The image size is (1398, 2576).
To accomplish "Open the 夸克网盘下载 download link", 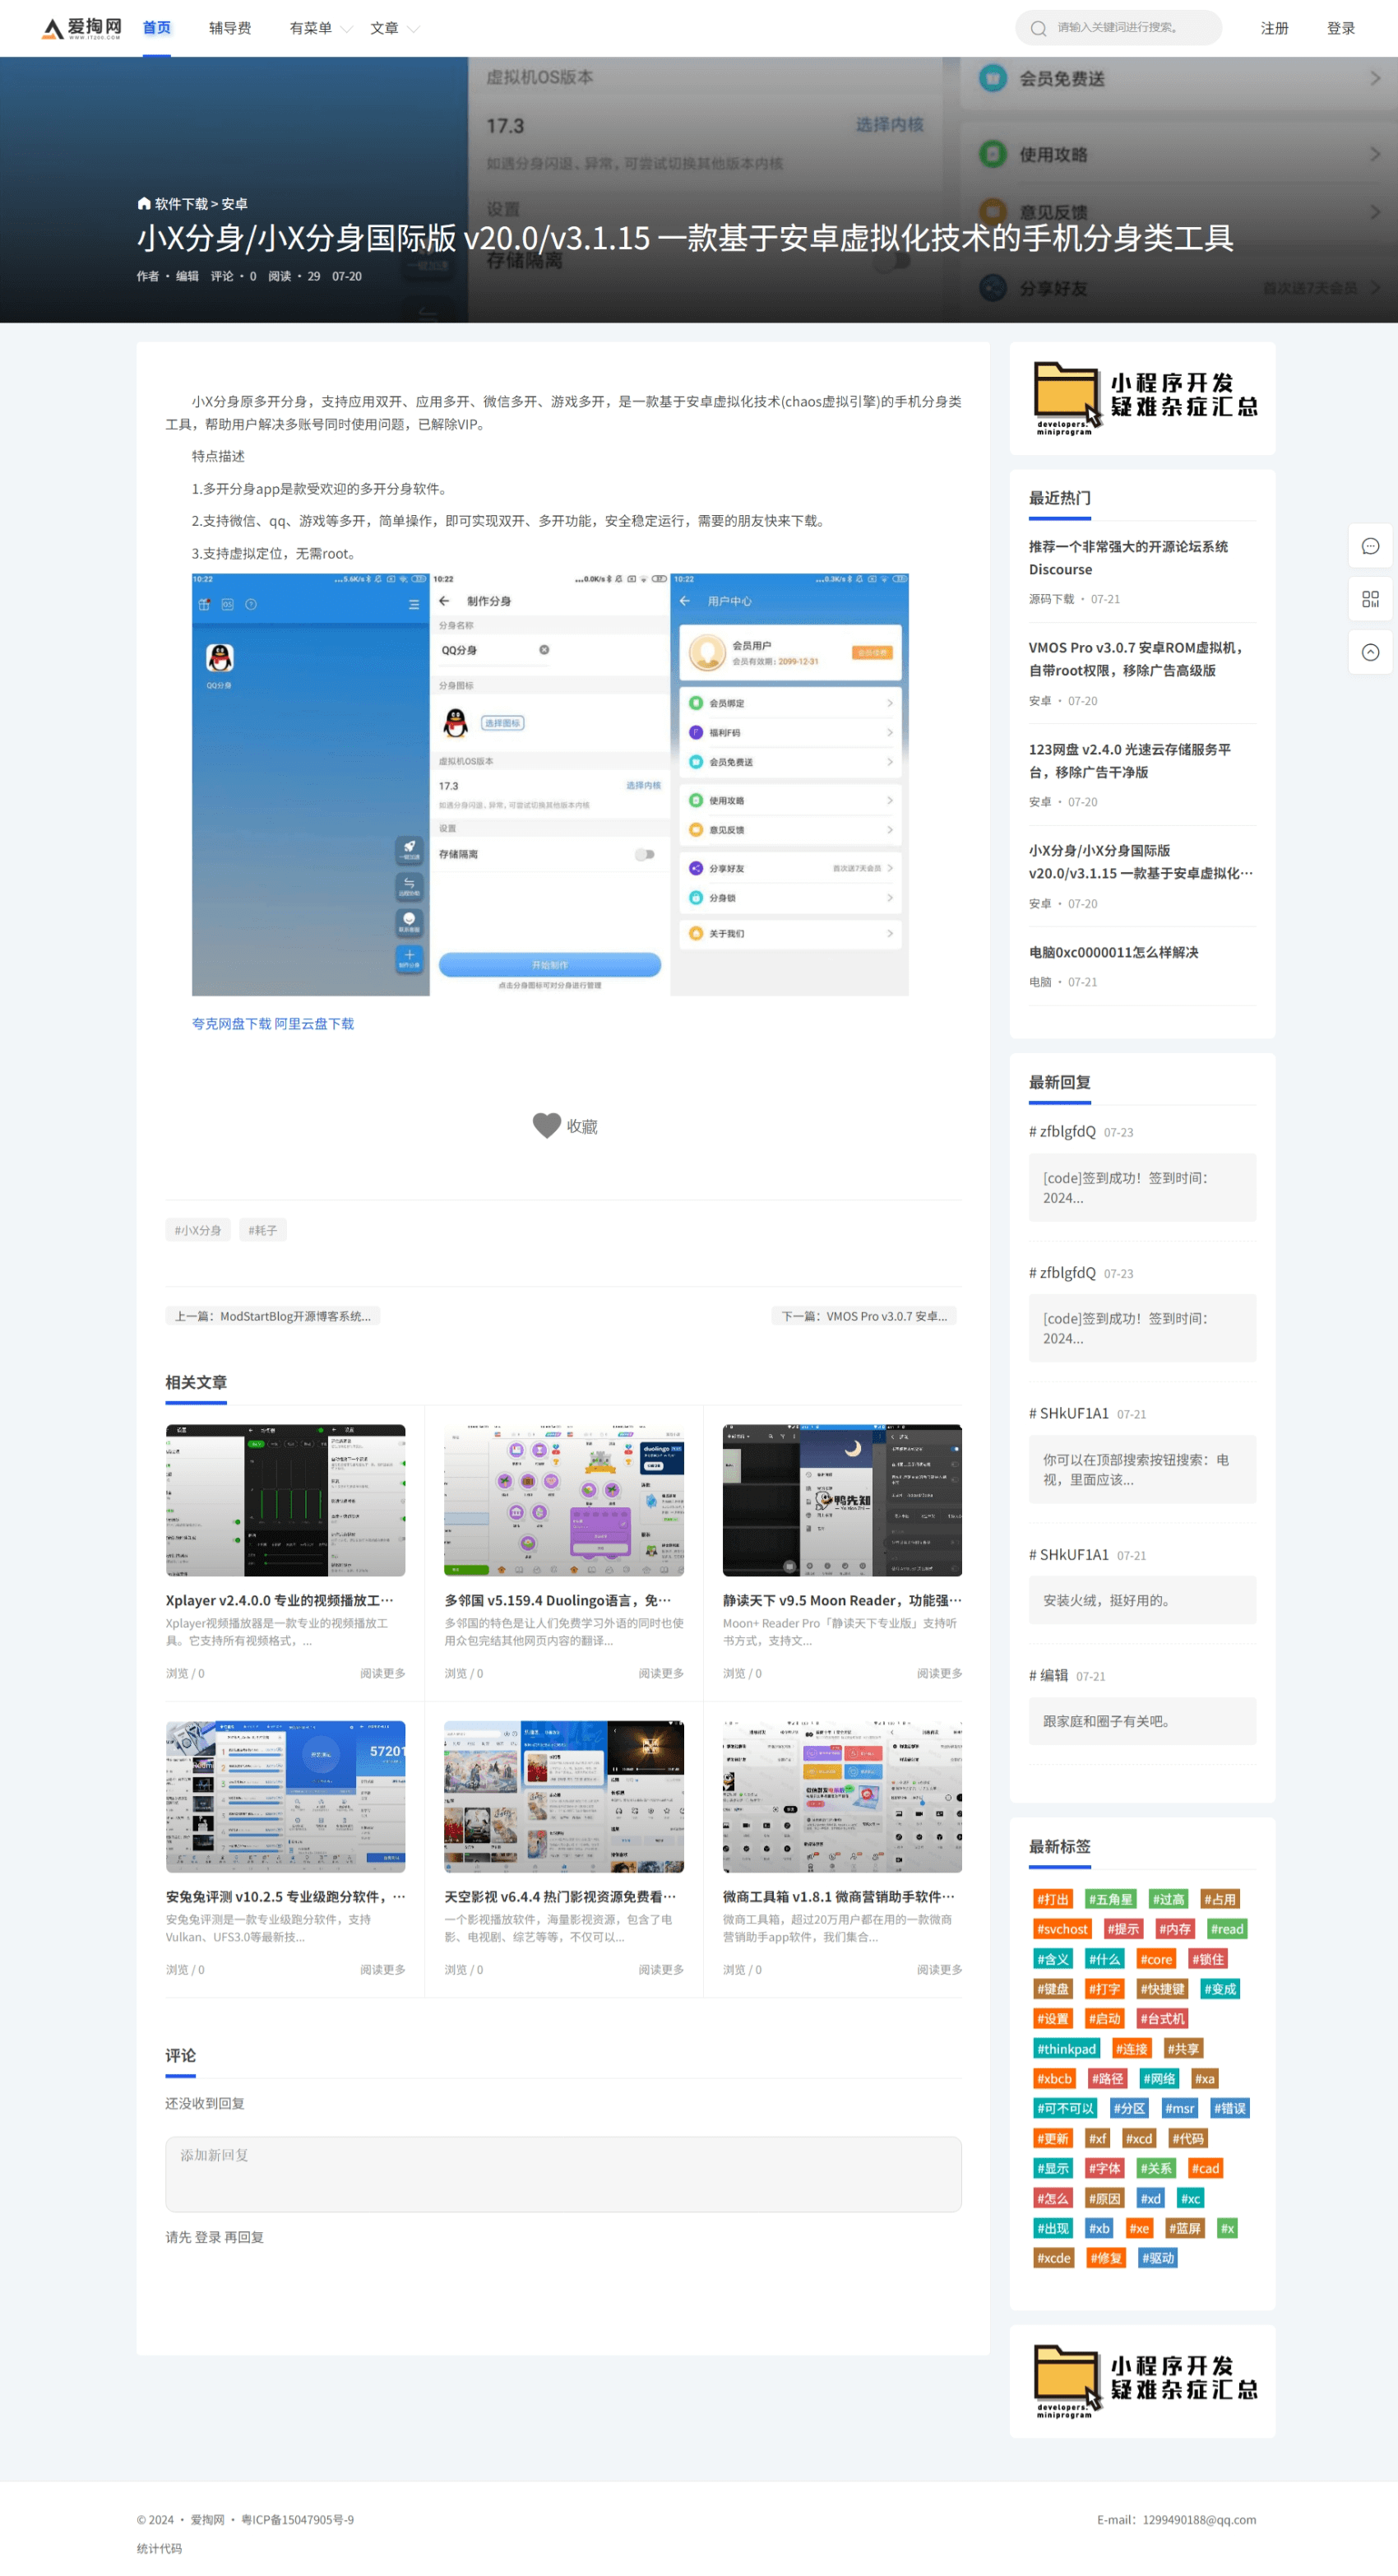I will click(x=231, y=1024).
